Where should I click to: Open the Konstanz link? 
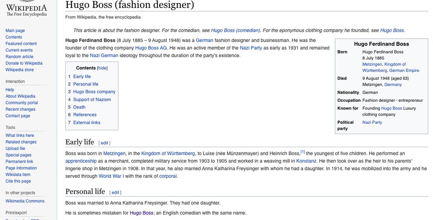[x=306, y=161]
